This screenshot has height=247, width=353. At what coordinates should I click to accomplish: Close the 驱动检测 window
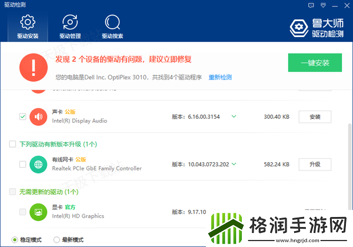coord(347,5)
